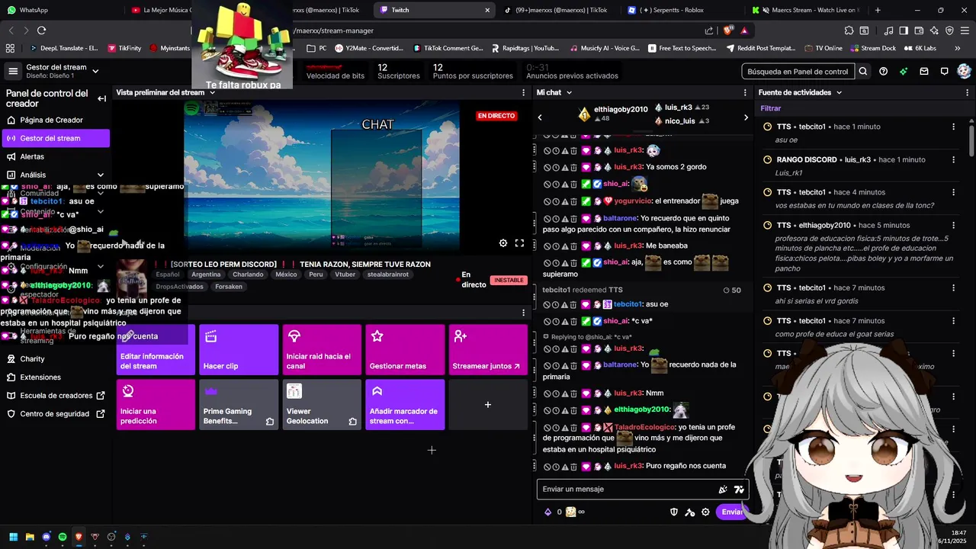Click the sword moderation tools icon in chat
976x549 pixels.
689,512
